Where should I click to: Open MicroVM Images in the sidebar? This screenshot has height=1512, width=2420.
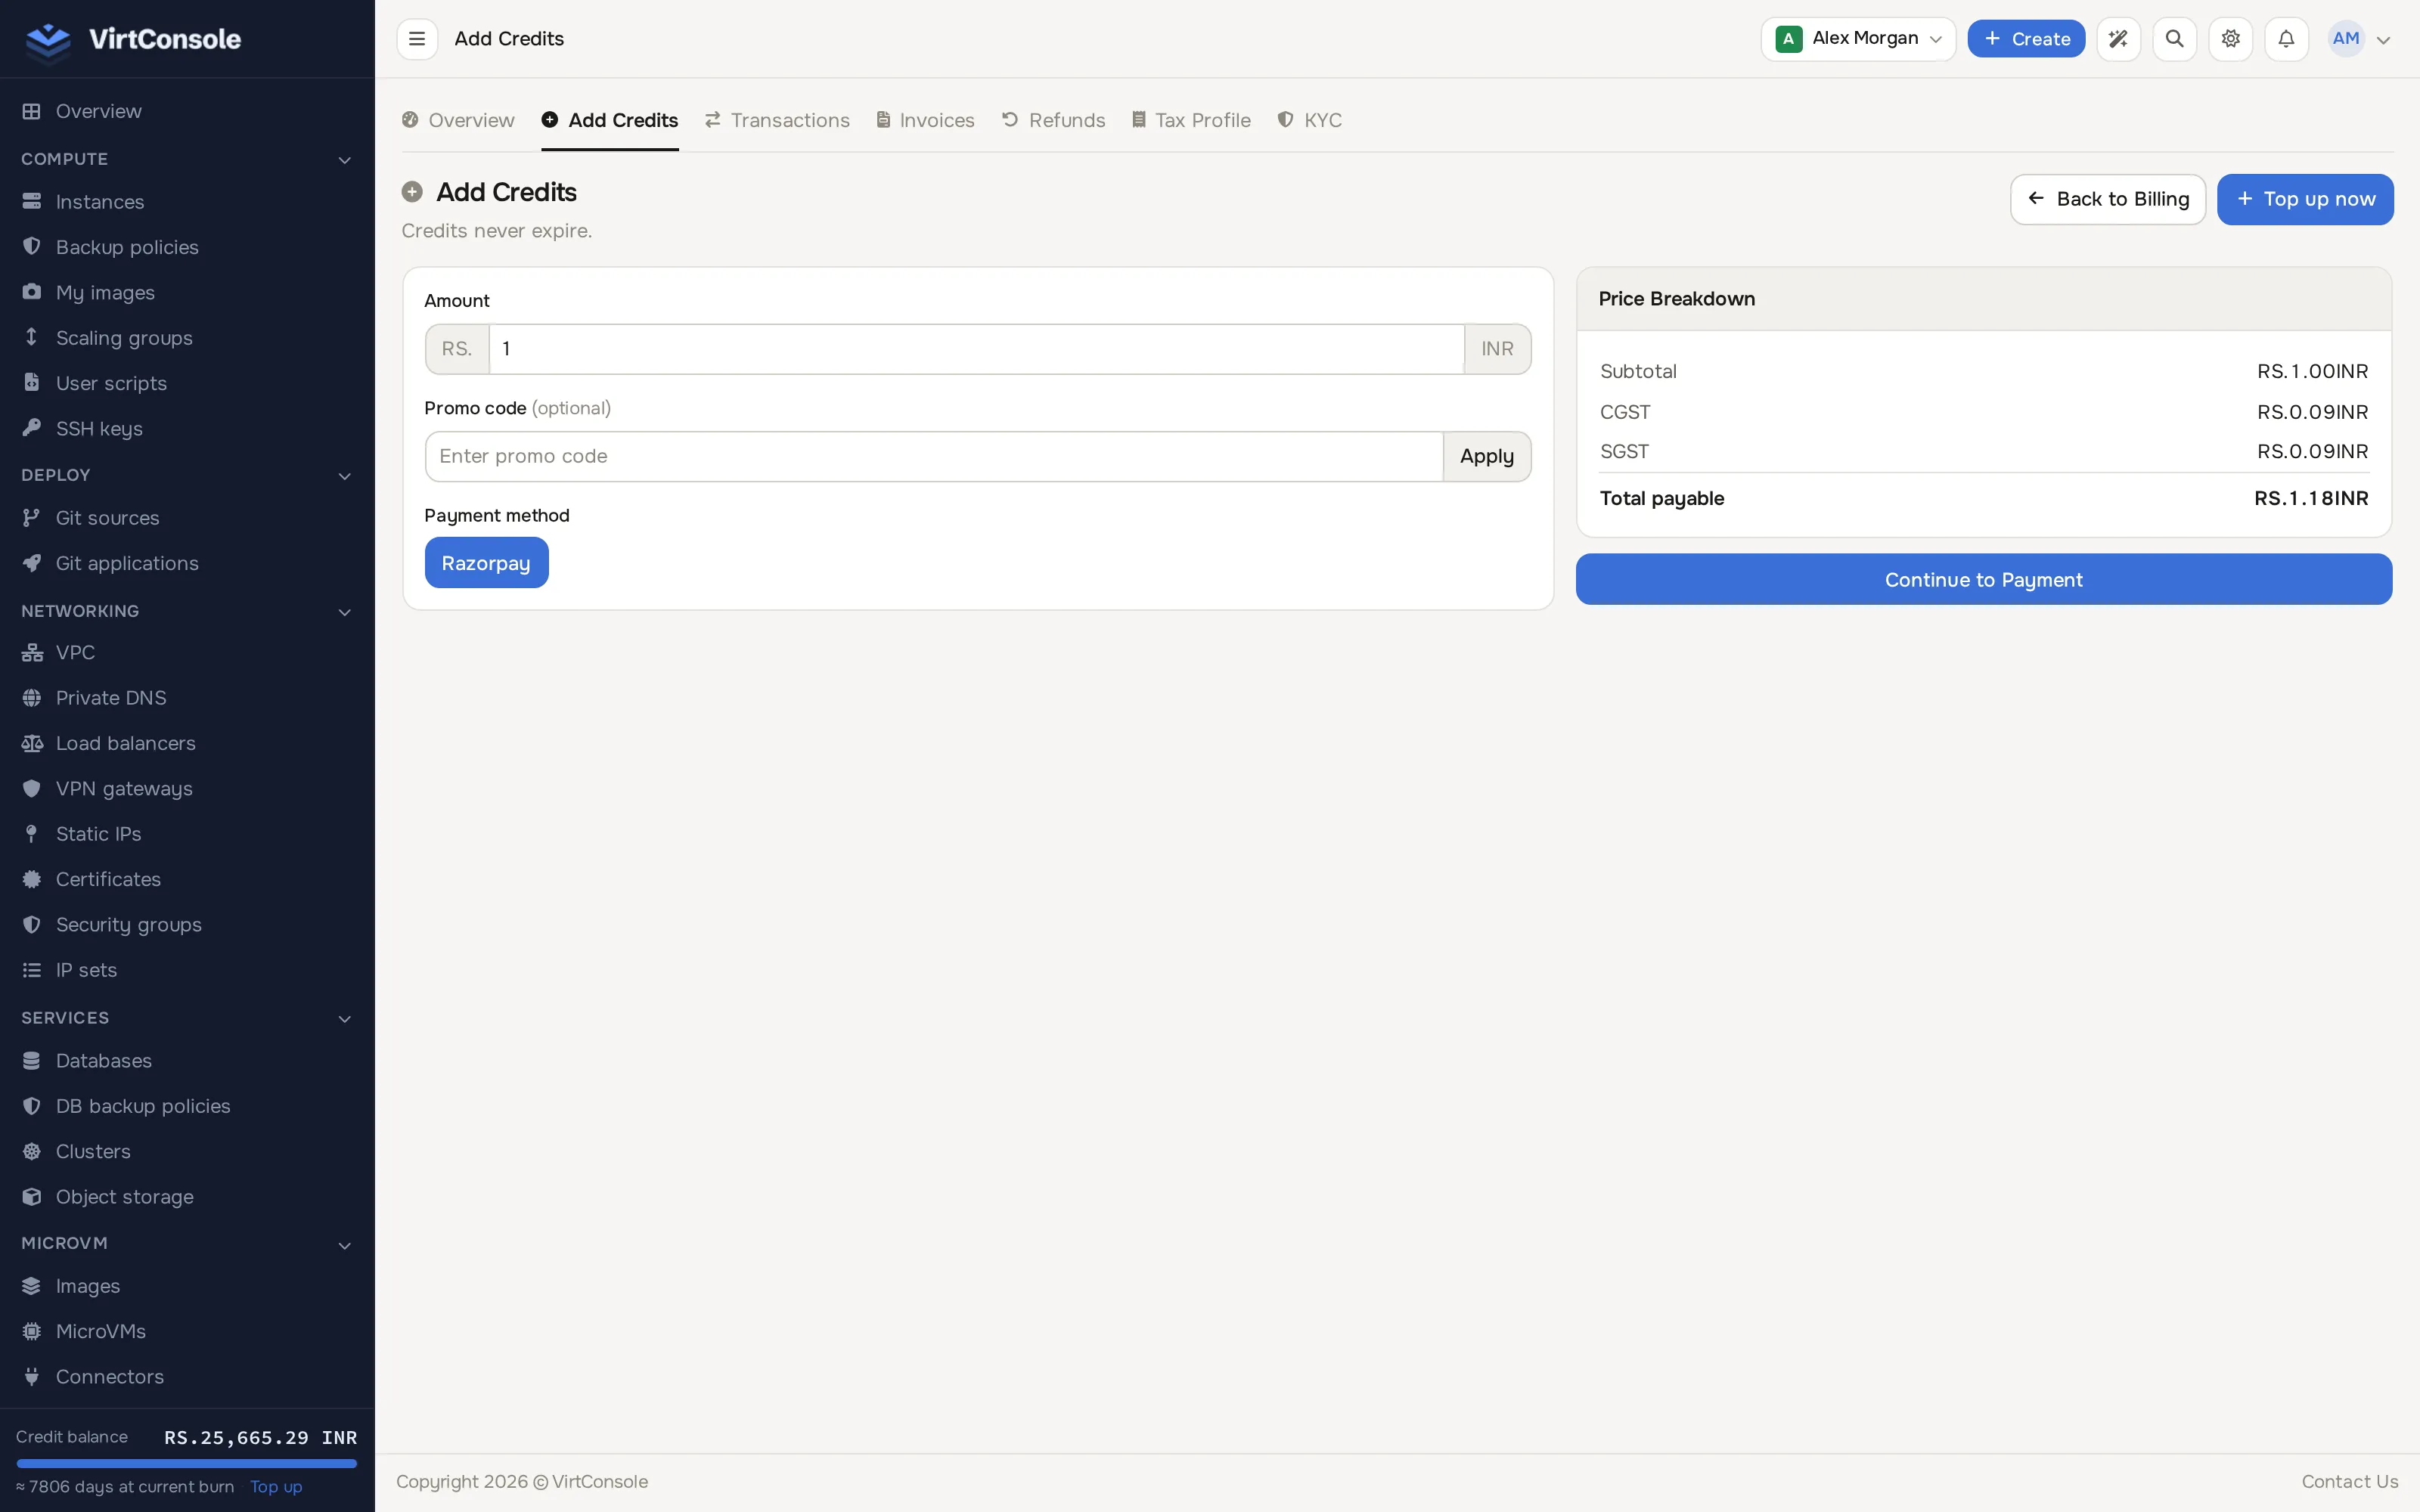(x=187, y=1286)
